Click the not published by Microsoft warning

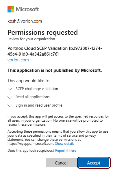click(x=55, y=70)
